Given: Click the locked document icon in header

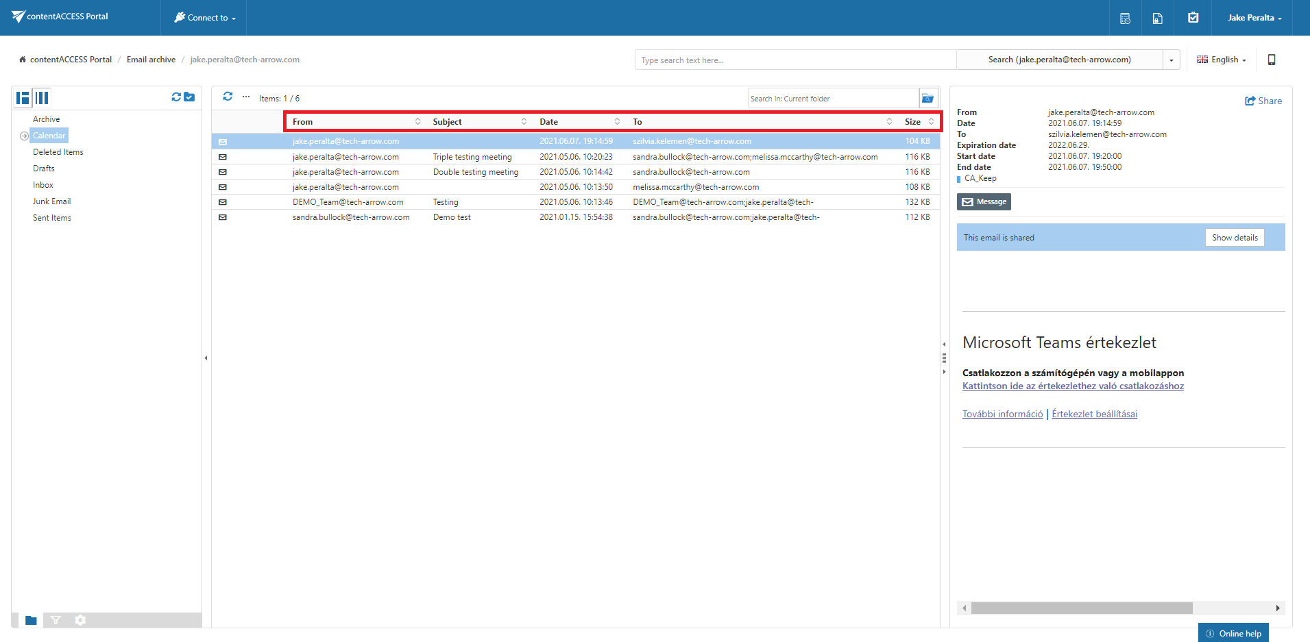Looking at the screenshot, I should pyautogui.click(x=1157, y=18).
